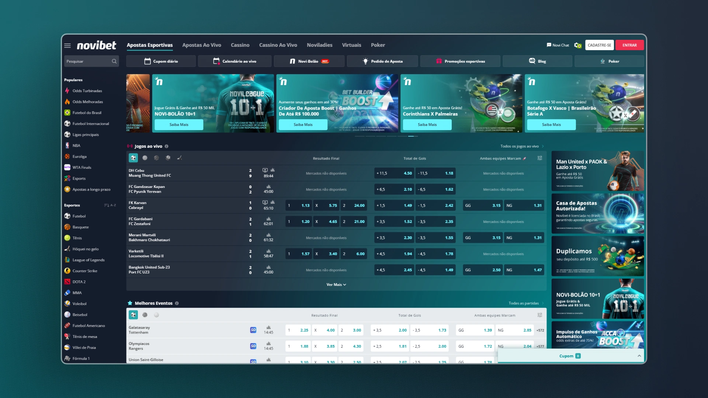Click the basketball Basquete icon
Screen dimensions: 708x398
68,227
